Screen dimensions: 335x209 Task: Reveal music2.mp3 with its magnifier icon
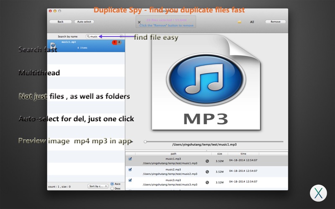[x=207, y=172]
